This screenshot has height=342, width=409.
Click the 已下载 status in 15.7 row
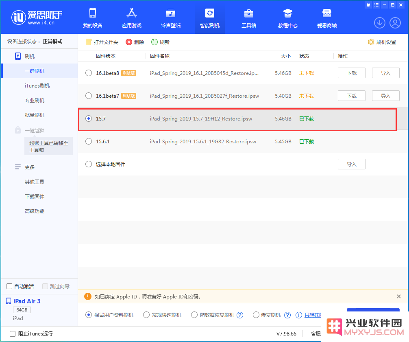click(x=307, y=118)
